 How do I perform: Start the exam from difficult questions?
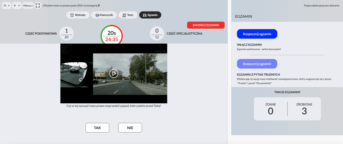tap(257, 64)
